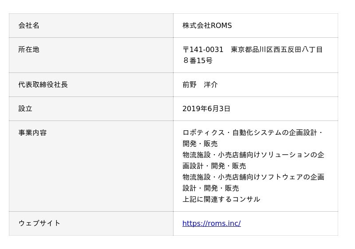Click the ロボティクス・自動化システム description line
The height and width of the screenshot is (249, 355).
252,133
